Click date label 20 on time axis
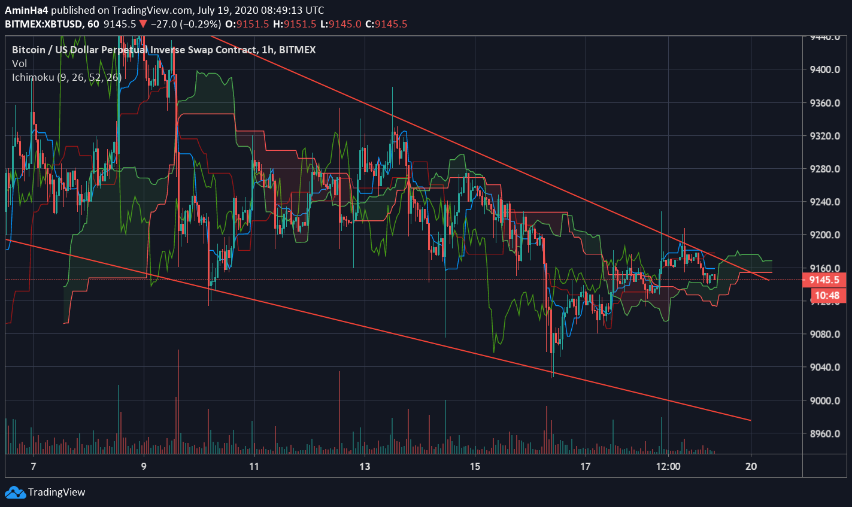 tap(751, 466)
